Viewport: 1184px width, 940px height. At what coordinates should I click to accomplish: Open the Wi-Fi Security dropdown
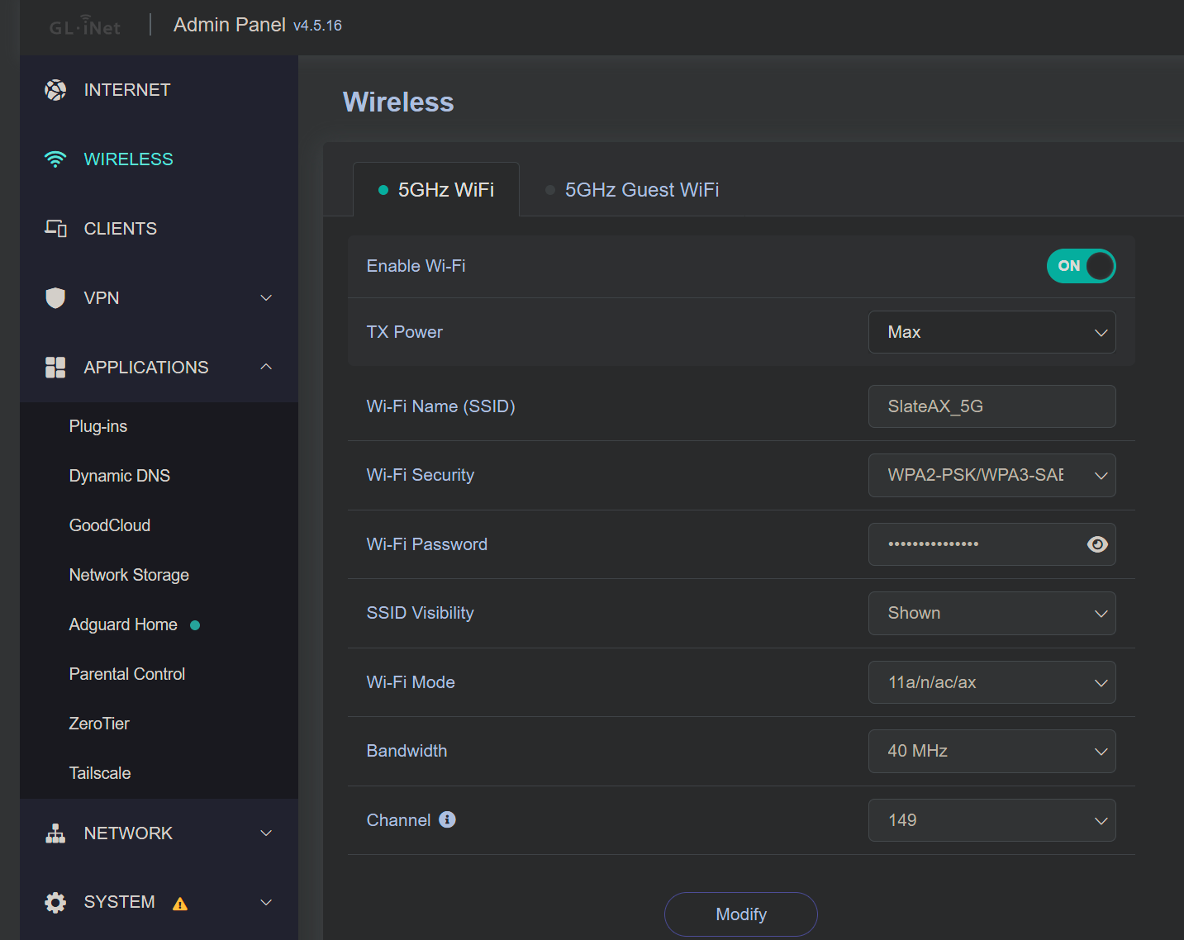click(991, 475)
